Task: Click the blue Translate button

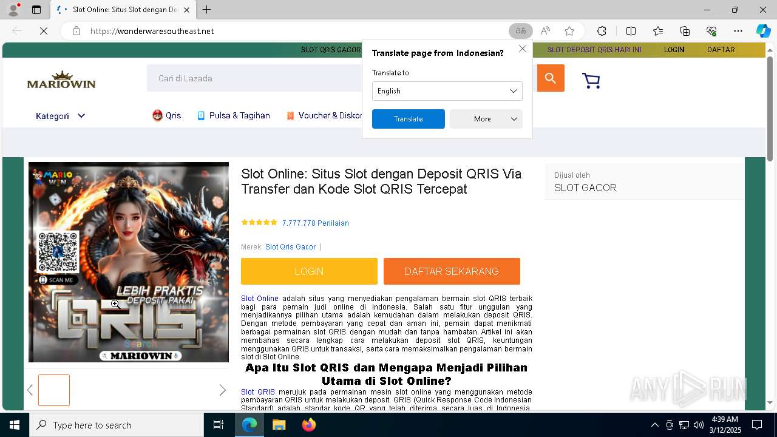Action: (x=408, y=119)
